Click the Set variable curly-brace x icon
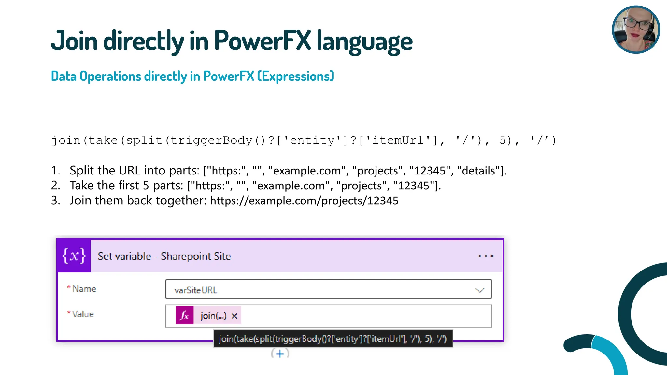The width and height of the screenshot is (667, 375). (x=74, y=256)
